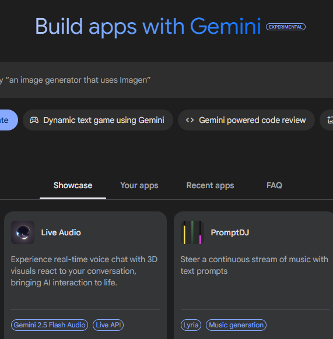Select Gemini powered code review suggestion
333x339 pixels.
click(246, 120)
